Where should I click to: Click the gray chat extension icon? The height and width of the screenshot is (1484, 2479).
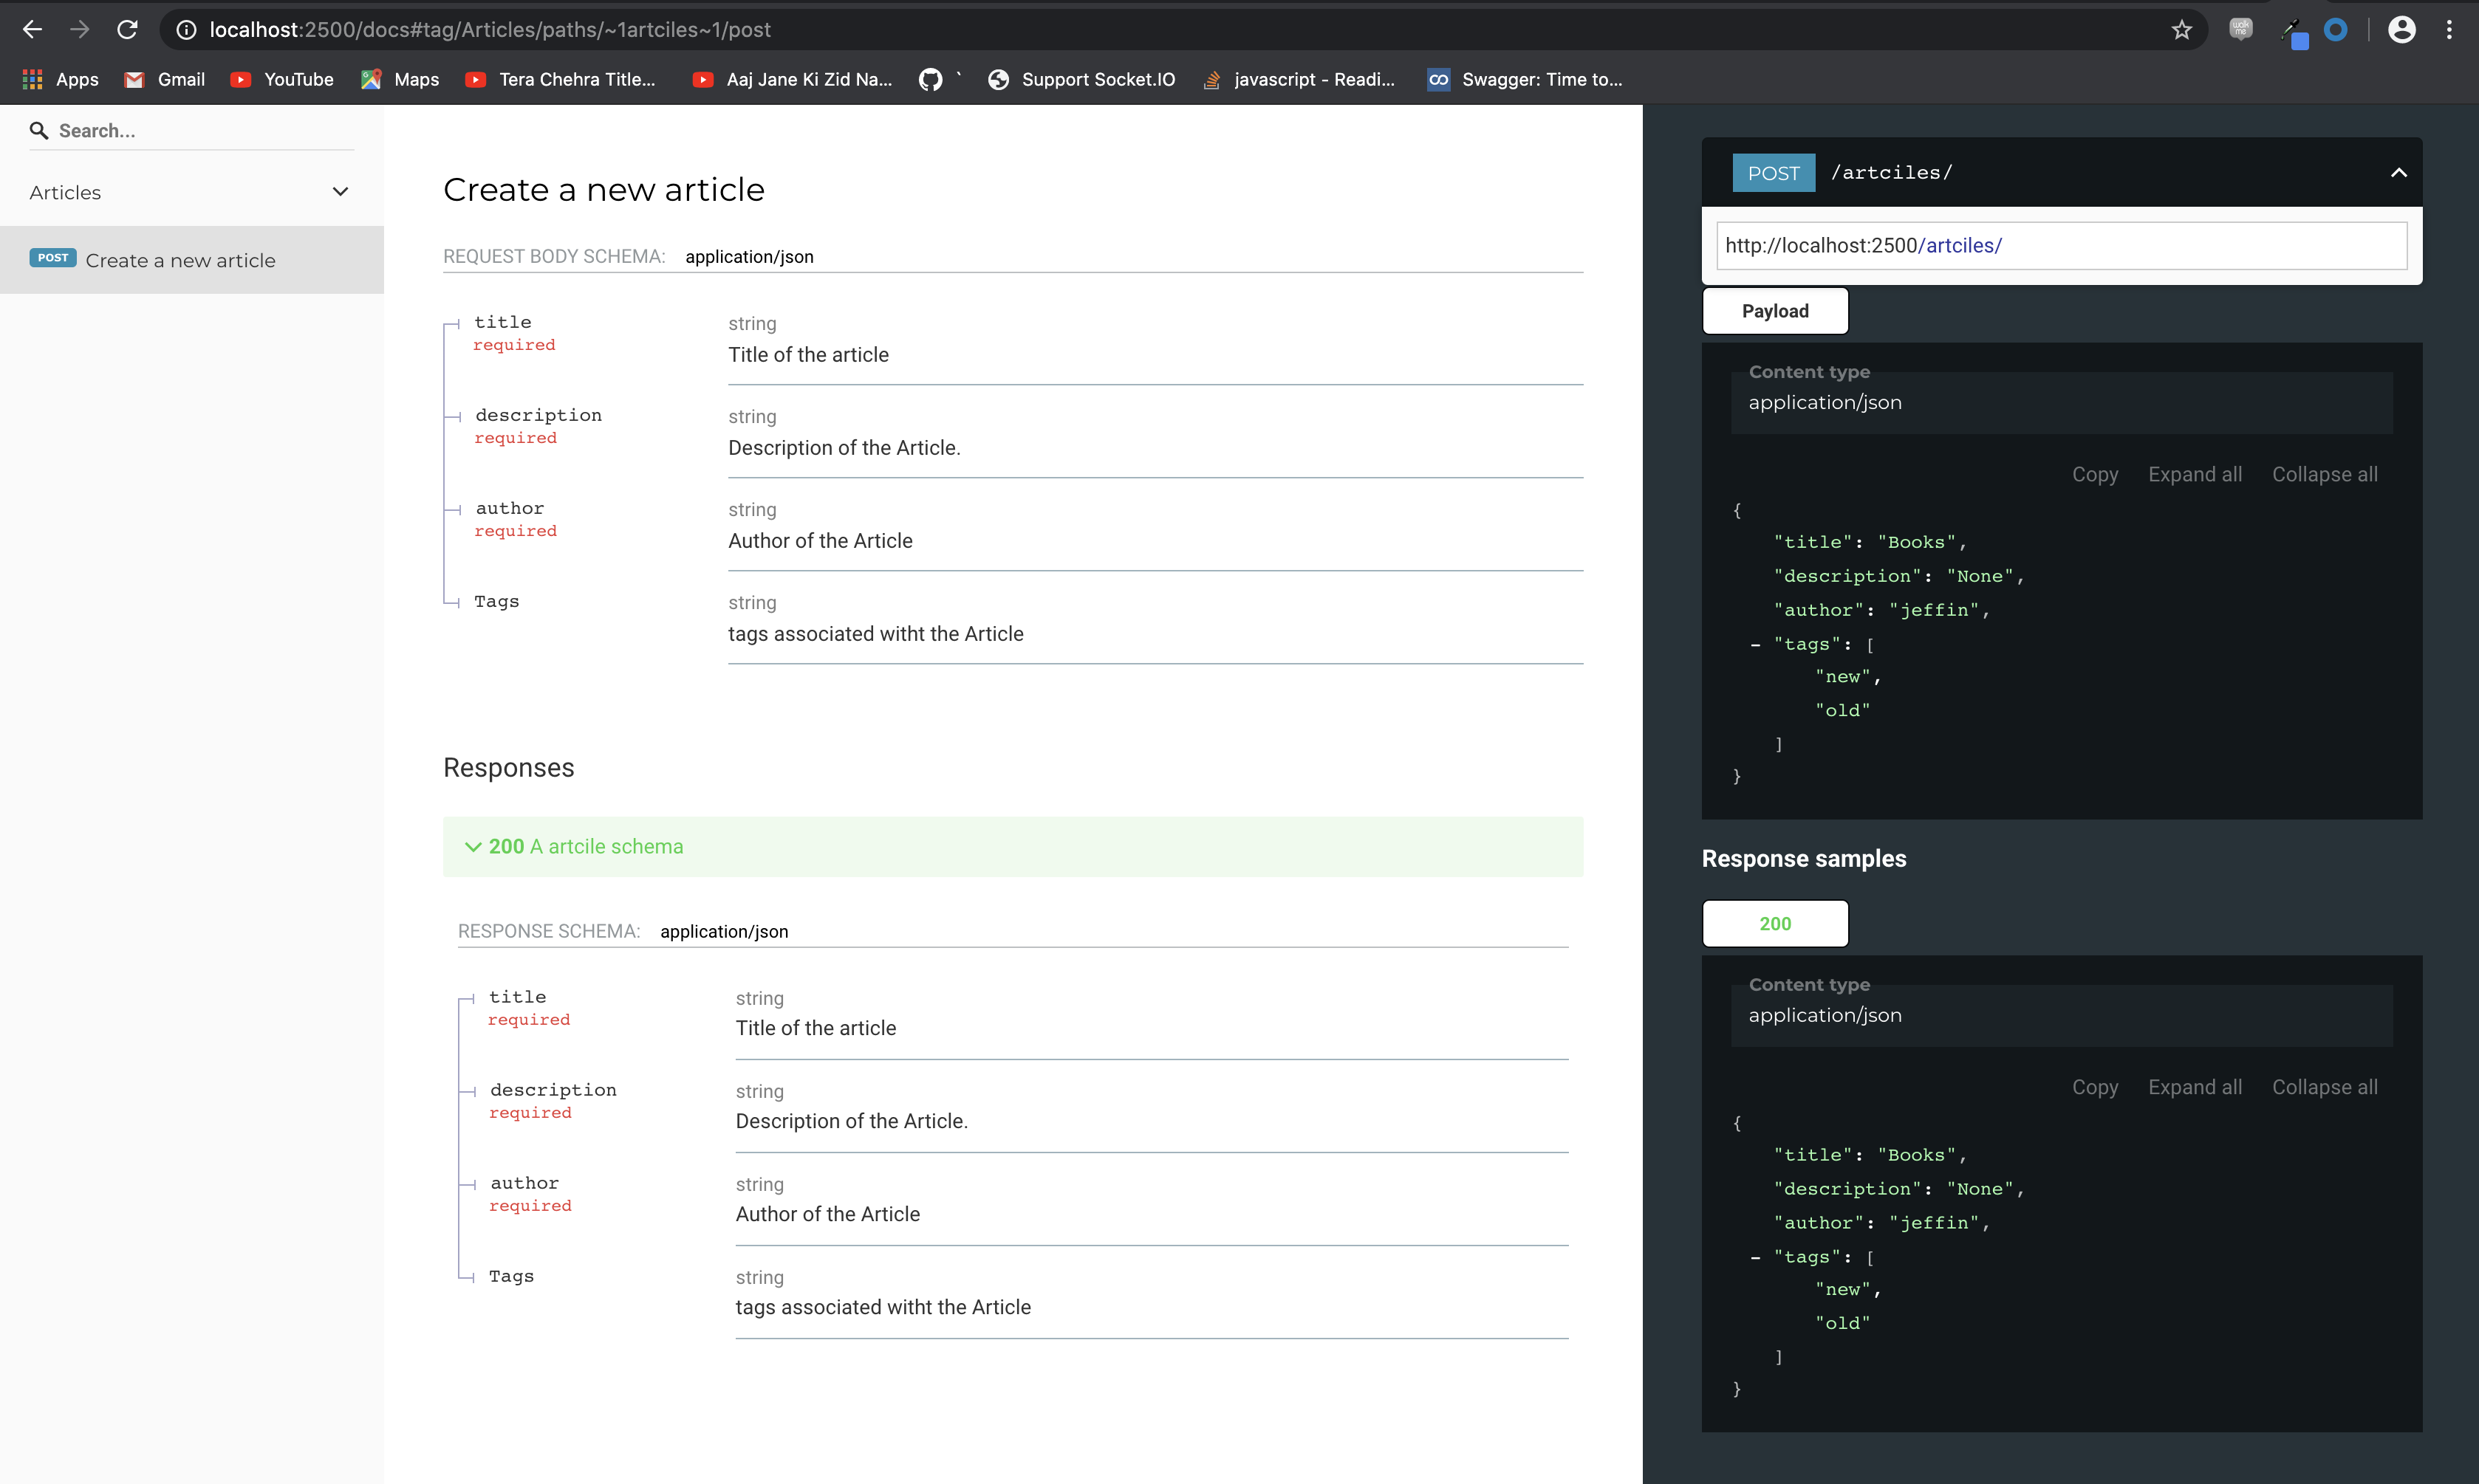coord(2241,29)
